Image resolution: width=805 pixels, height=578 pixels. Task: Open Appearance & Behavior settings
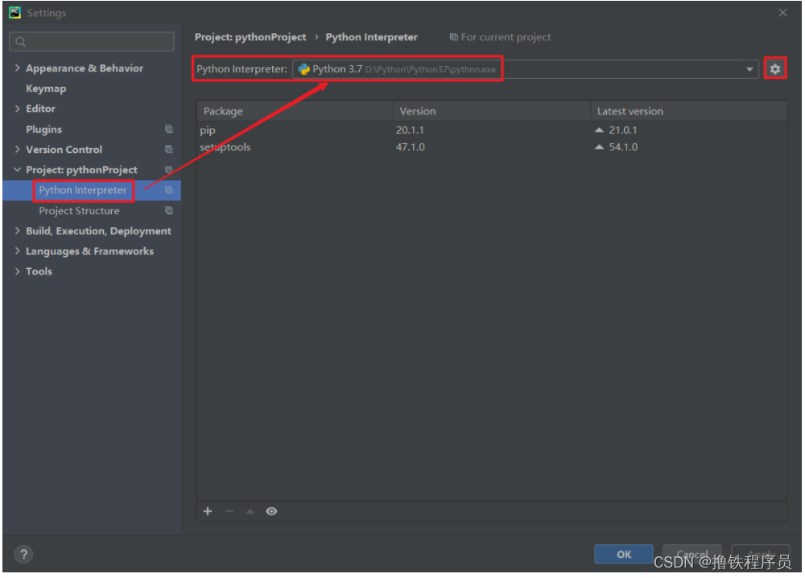pyautogui.click(x=85, y=68)
